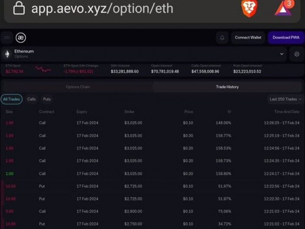Click Calls Open Interest $47,558,008.96
This screenshot has width=305, height=229.
pos(205,72)
